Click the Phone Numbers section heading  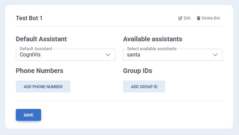pyautogui.click(x=40, y=71)
